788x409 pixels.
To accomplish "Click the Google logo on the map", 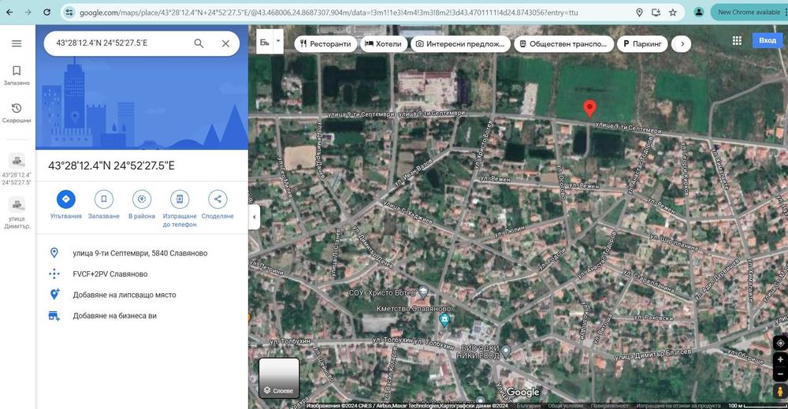I will (522, 392).
